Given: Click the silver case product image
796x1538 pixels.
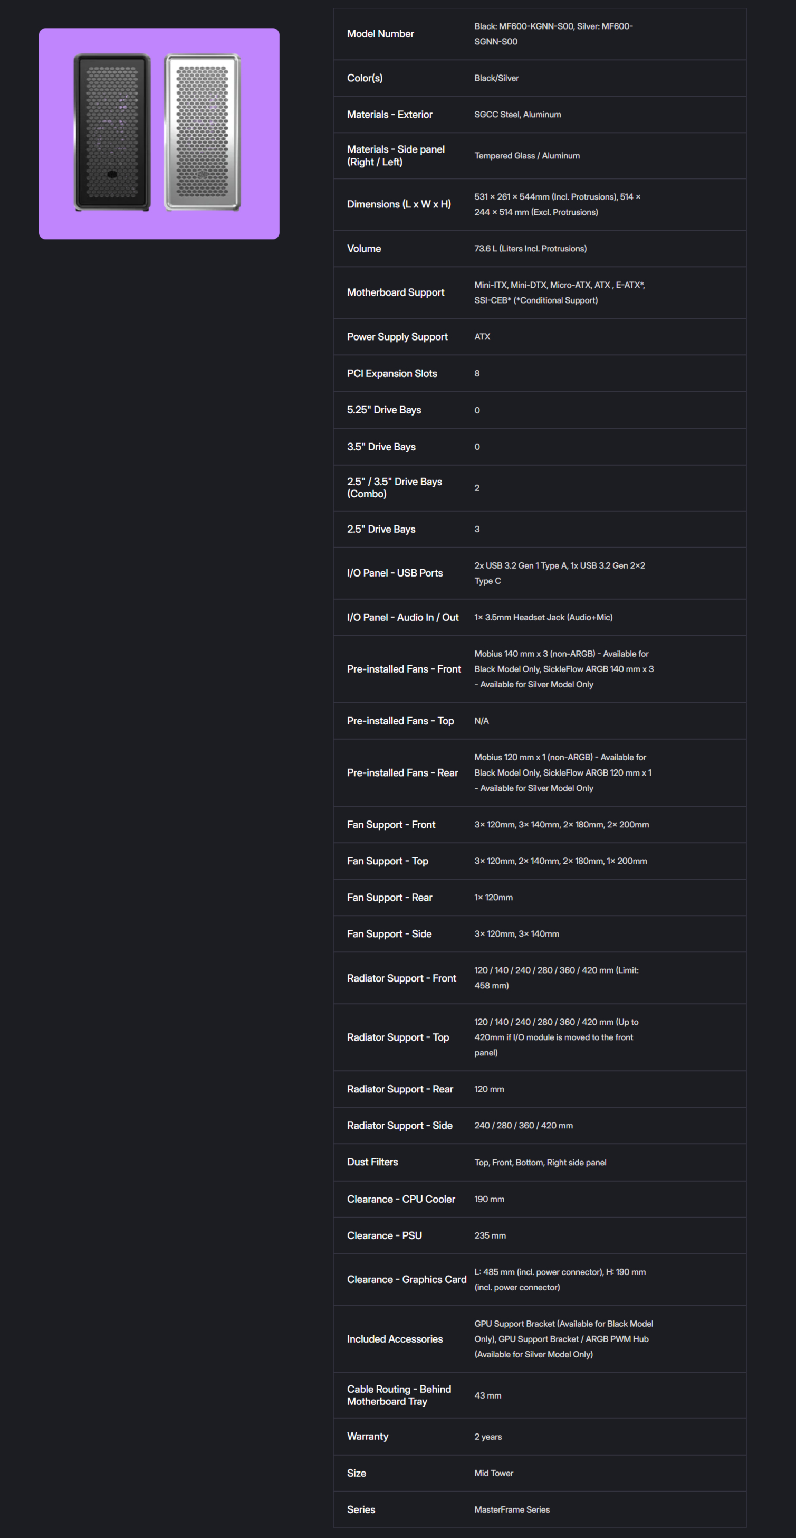Looking at the screenshot, I should click(202, 132).
